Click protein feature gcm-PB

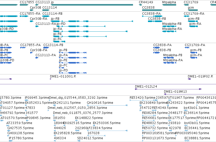(x=194, y=53)
